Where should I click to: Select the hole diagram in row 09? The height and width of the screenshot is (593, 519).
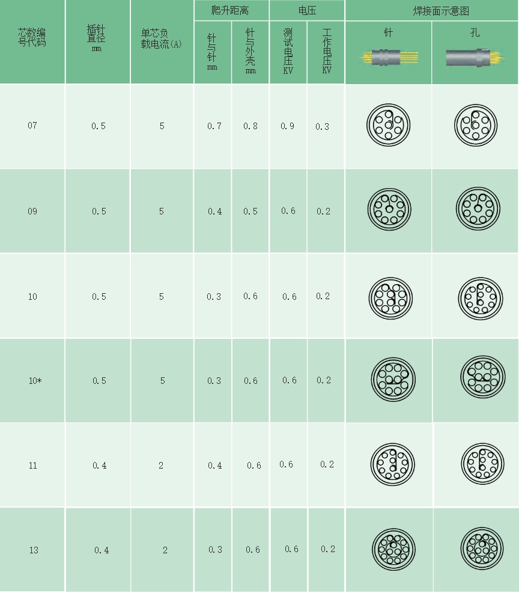477,211
